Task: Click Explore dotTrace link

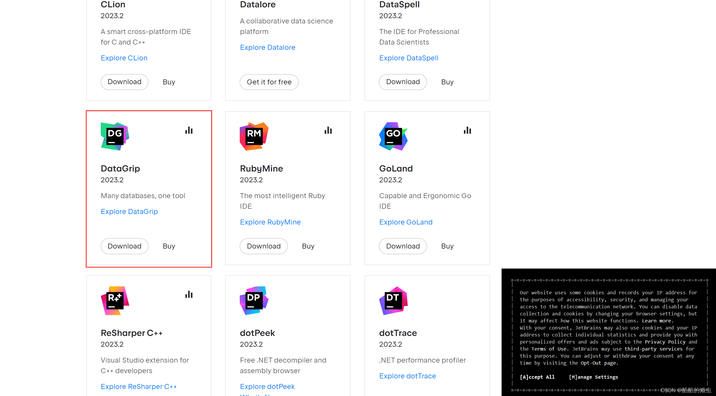Action: (x=408, y=375)
